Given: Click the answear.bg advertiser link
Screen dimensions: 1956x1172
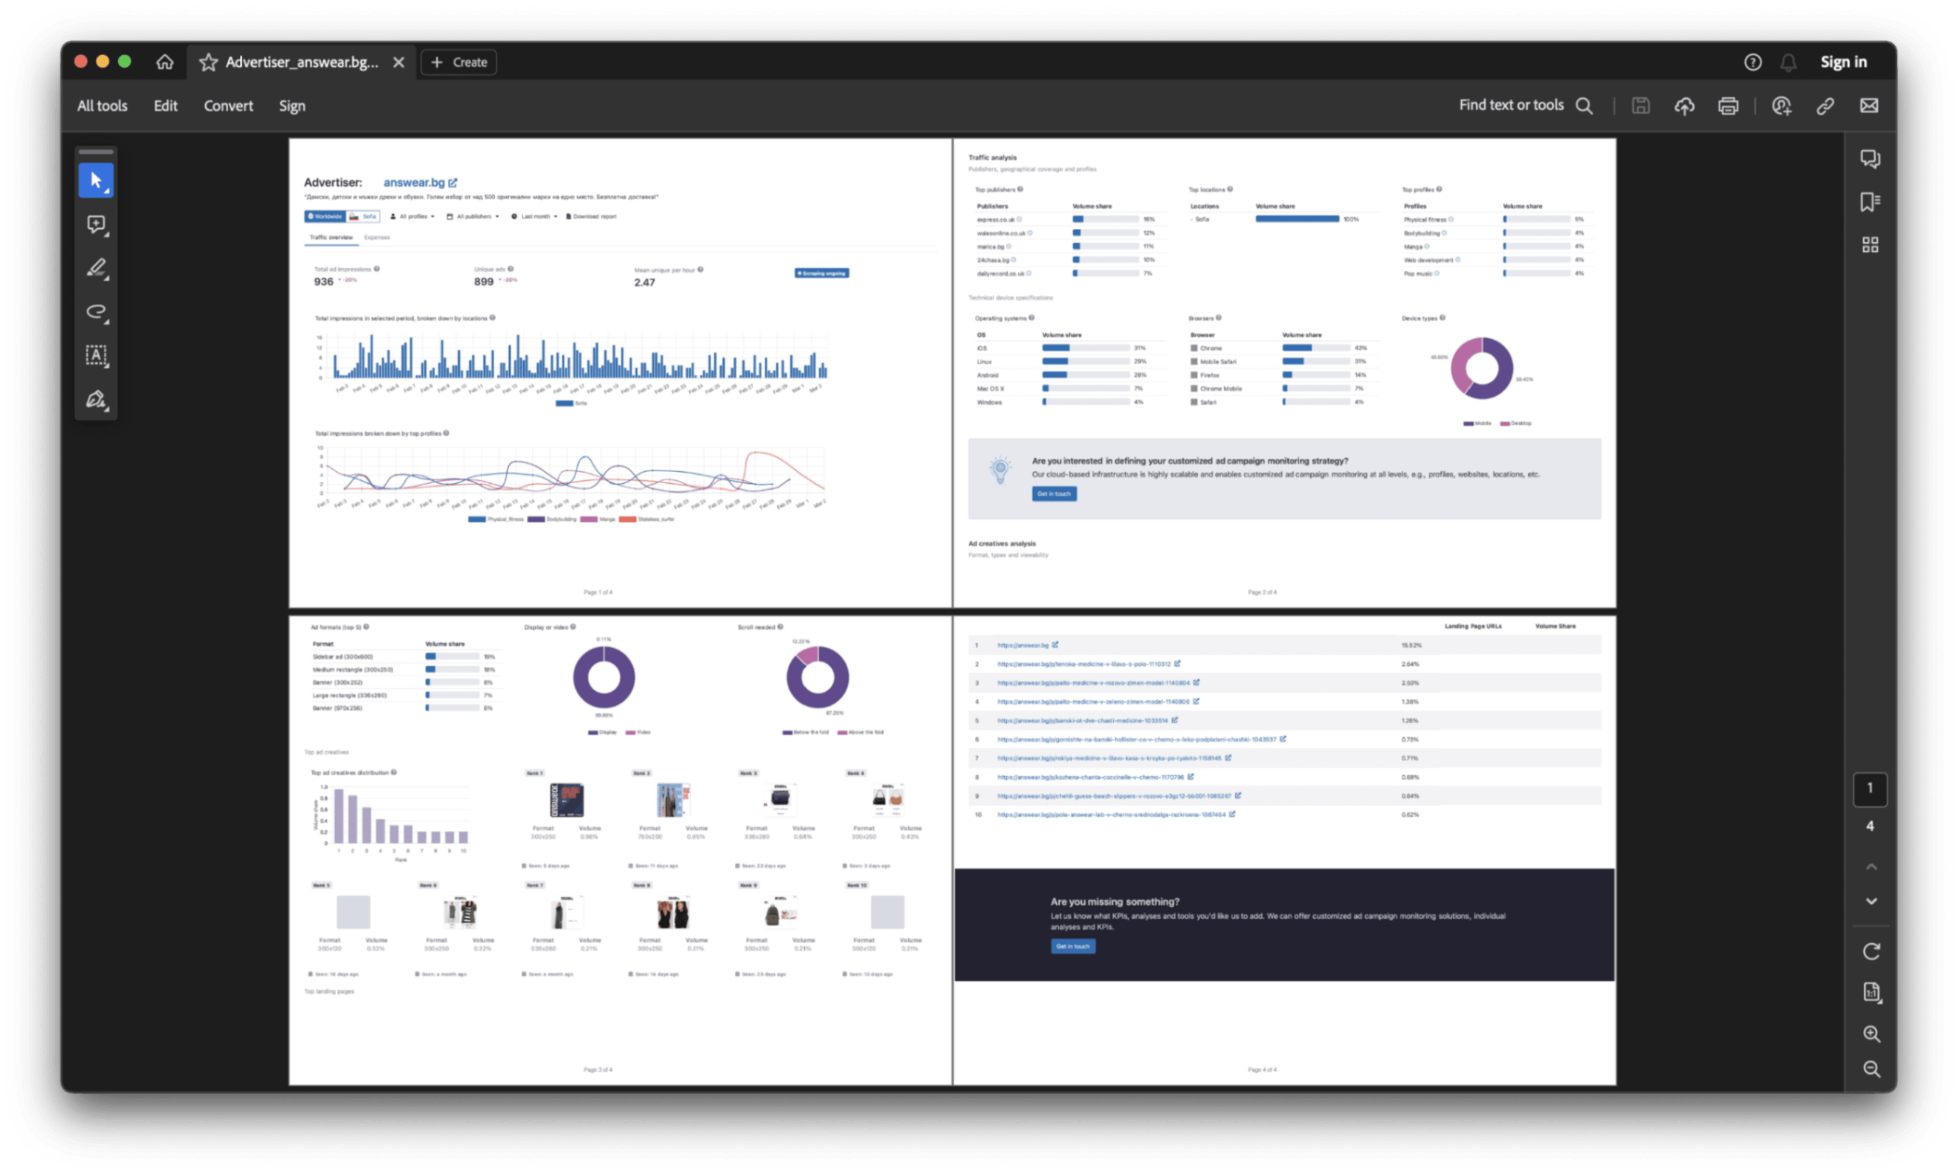Looking at the screenshot, I should (x=412, y=181).
